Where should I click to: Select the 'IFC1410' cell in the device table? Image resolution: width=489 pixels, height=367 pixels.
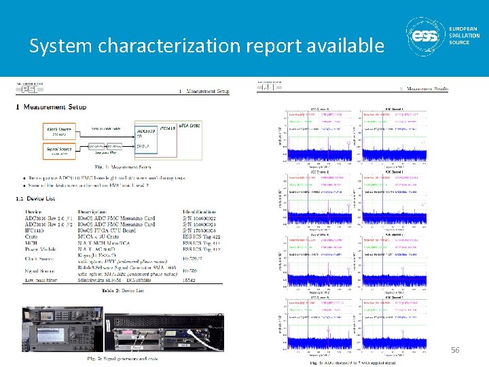pyautogui.click(x=35, y=230)
